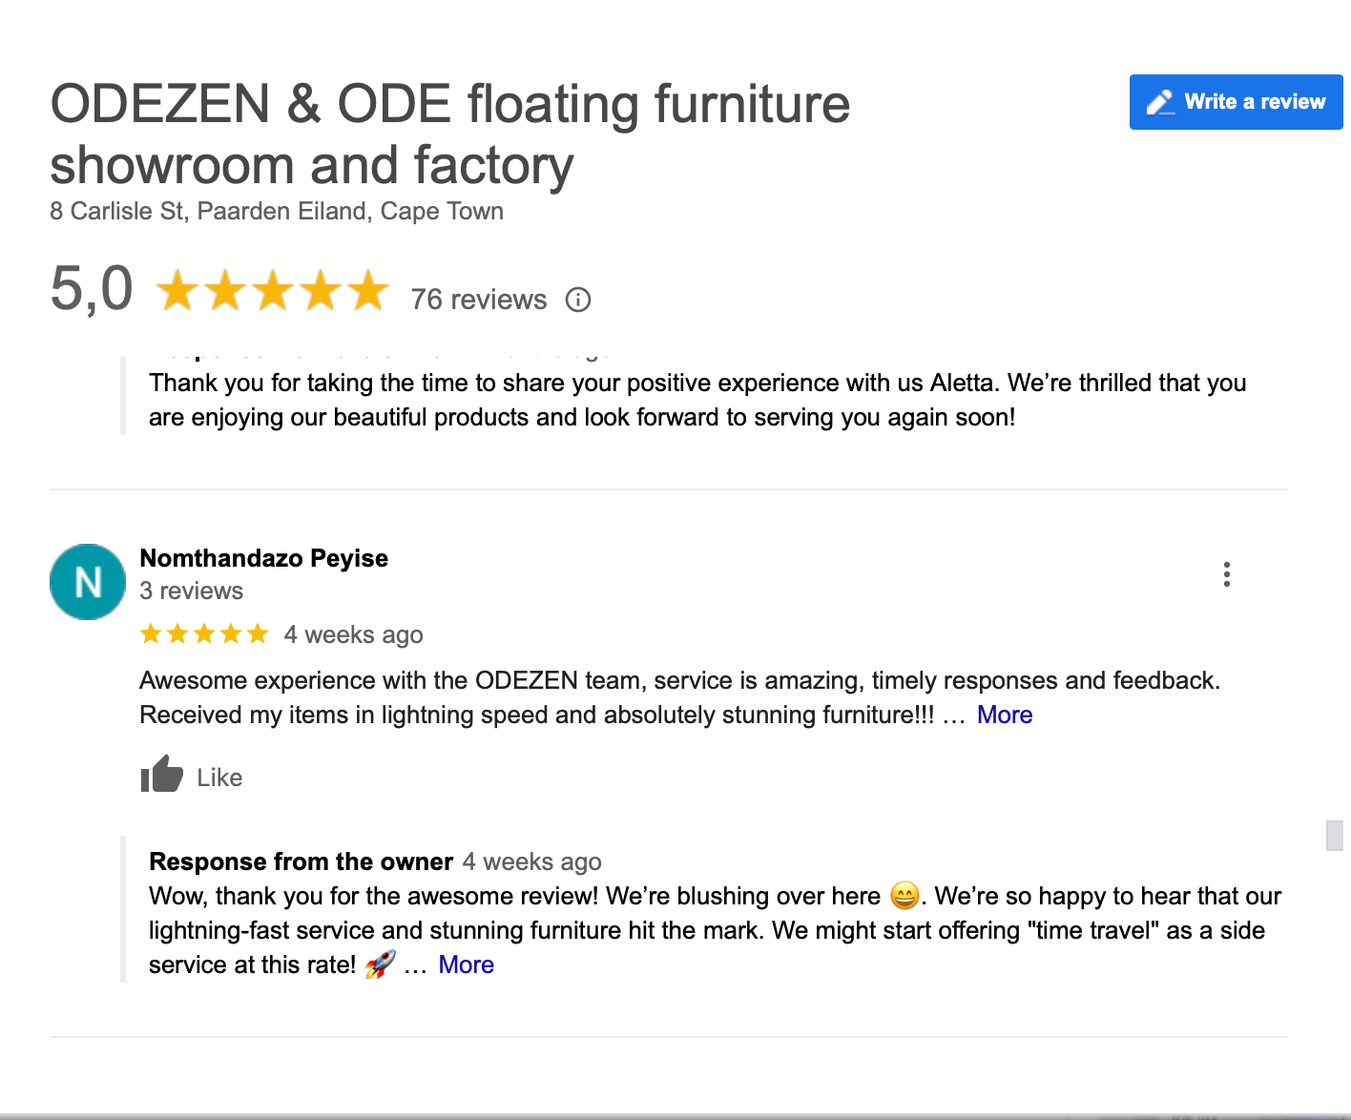Click the ODEZEN & ODE business title
The height and width of the screenshot is (1120, 1351).
point(449,135)
